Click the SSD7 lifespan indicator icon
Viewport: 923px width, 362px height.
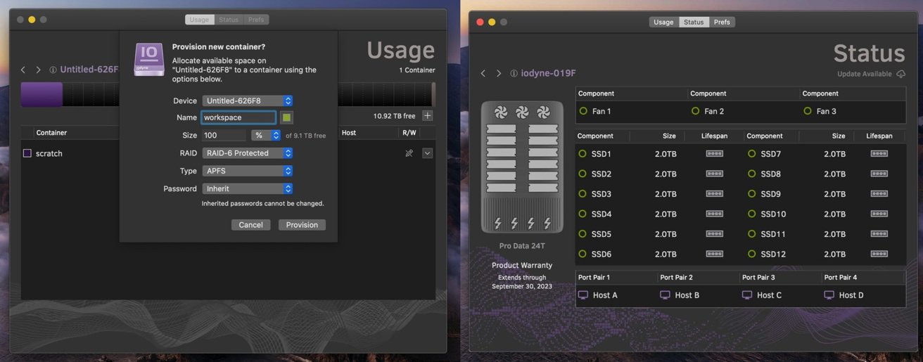click(879, 154)
